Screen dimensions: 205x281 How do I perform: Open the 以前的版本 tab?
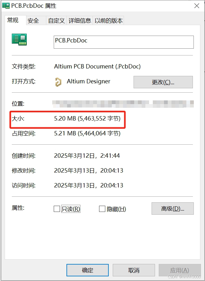108,21
